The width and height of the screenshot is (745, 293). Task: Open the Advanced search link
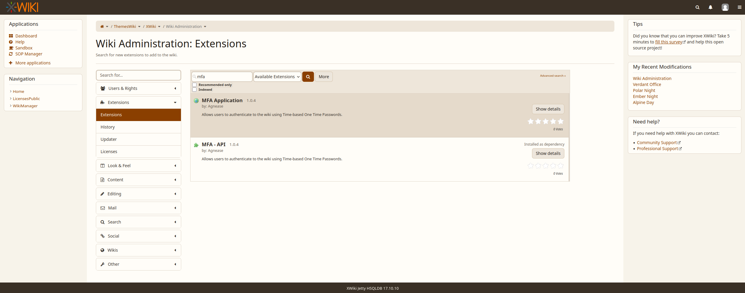[x=553, y=76]
